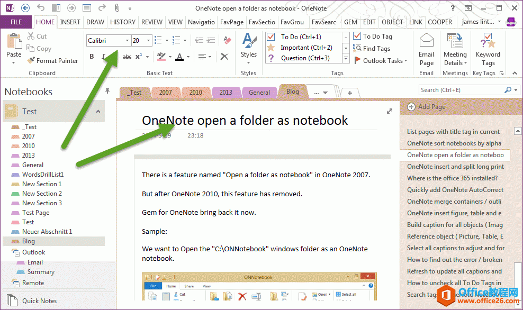
Task: Open the Calibri font name dropdown
Action: (127, 41)
